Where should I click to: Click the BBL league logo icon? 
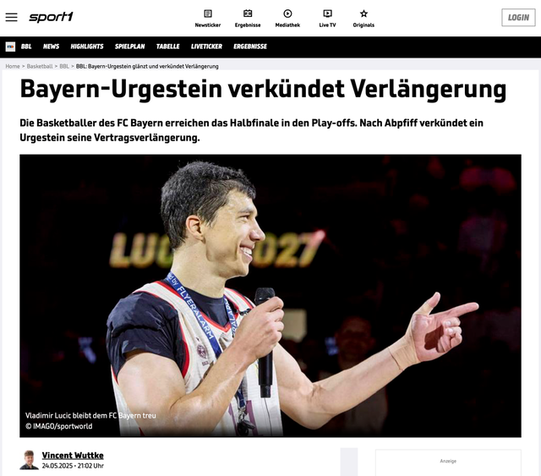click(x=10, y=47)
